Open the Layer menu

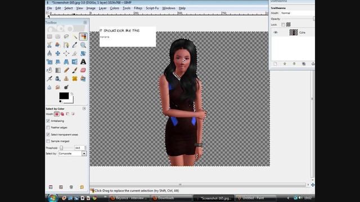(102, 8)
